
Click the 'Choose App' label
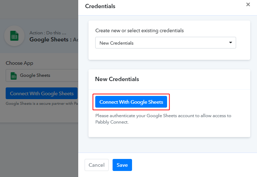(19, 63)
